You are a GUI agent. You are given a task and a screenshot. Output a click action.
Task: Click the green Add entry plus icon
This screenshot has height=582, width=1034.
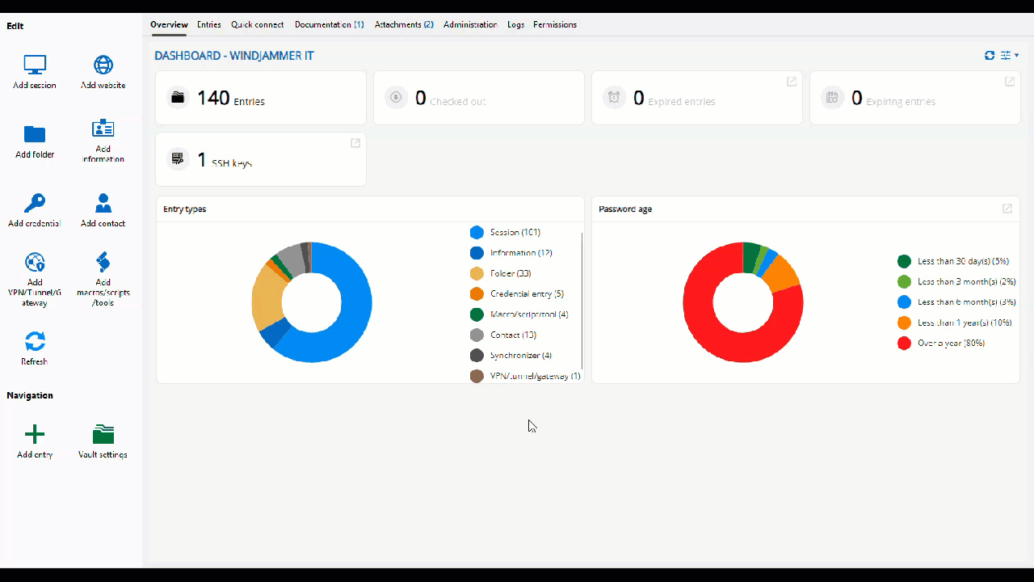35,434
